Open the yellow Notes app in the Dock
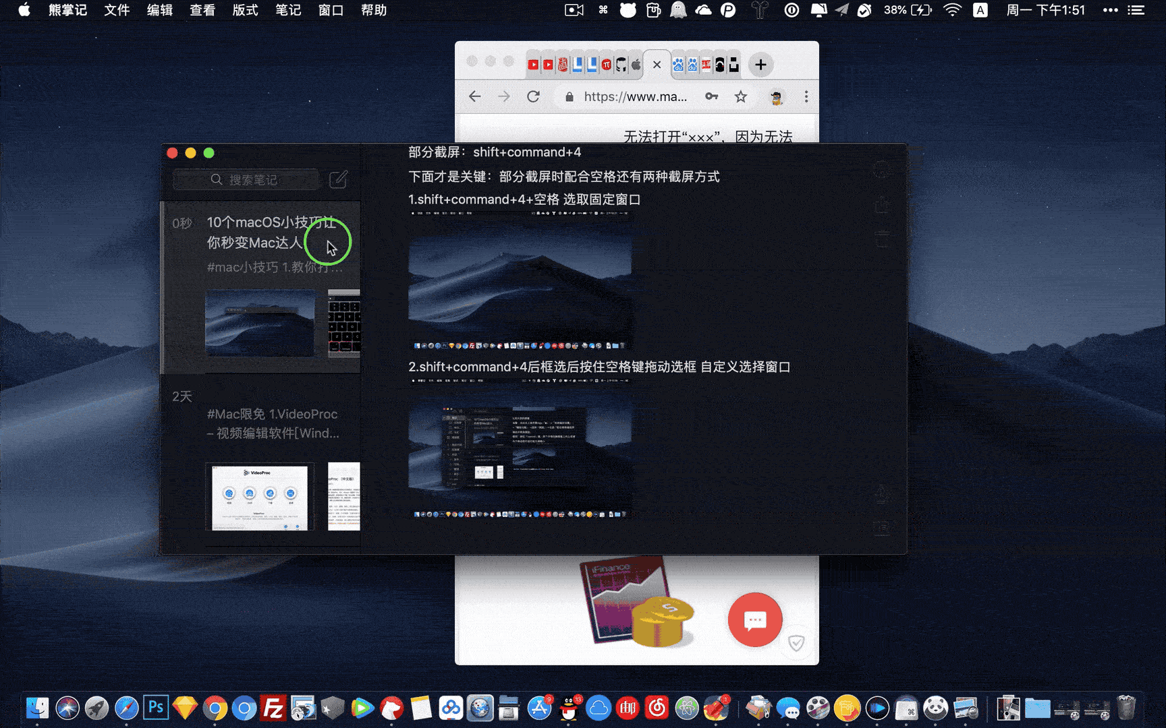The width and height of the screenshot is (1166, 728). (x=421, y=708)
